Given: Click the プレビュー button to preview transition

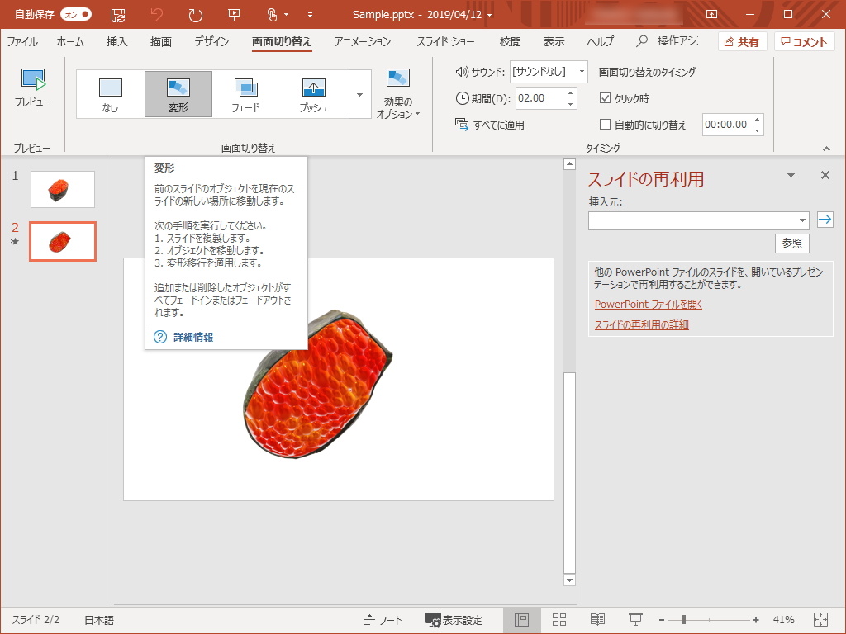Looking at the screenshot, I should 32,91.
